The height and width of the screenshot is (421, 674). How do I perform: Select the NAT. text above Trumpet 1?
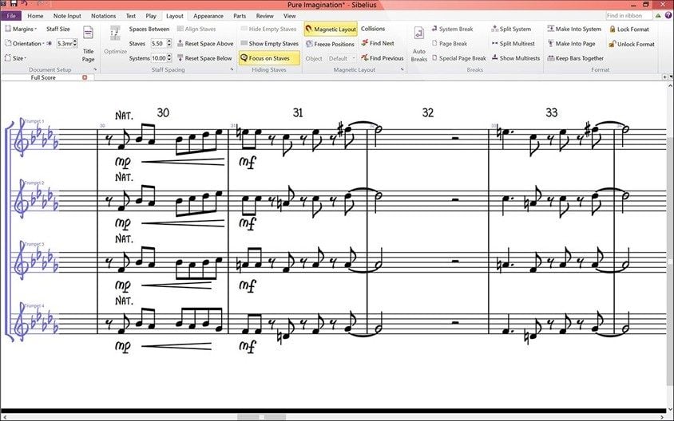(x=124, y=116)
